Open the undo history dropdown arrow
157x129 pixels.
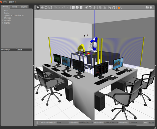click(x=60, y=7)
